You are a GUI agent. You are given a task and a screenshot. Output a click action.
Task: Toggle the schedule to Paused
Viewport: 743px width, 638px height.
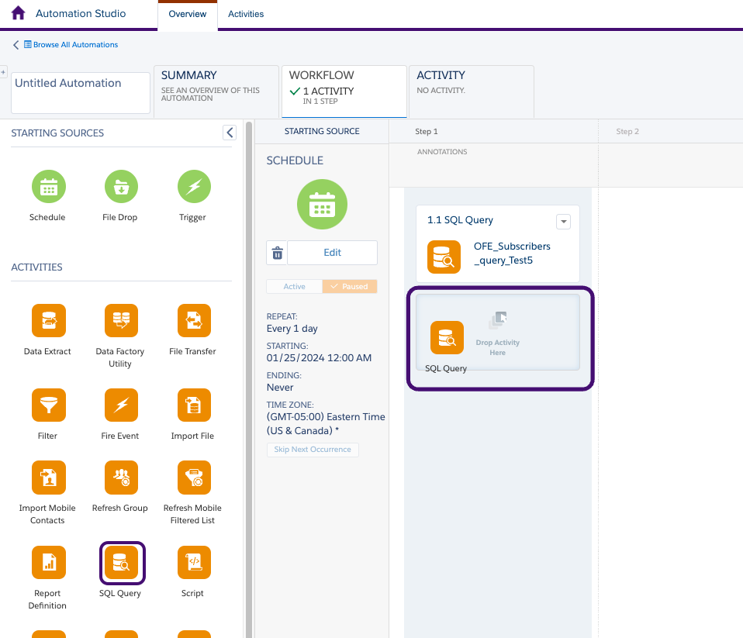350,286
